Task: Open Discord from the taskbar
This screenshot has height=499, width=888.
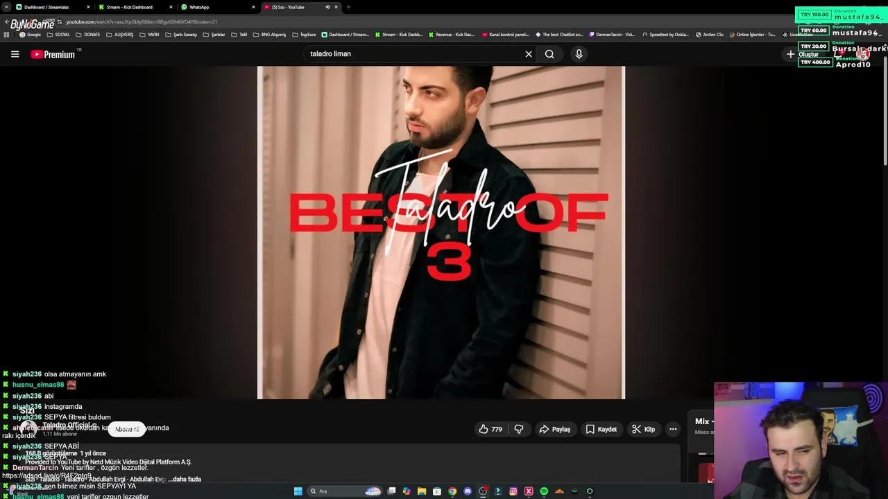Action: (468, 491)
